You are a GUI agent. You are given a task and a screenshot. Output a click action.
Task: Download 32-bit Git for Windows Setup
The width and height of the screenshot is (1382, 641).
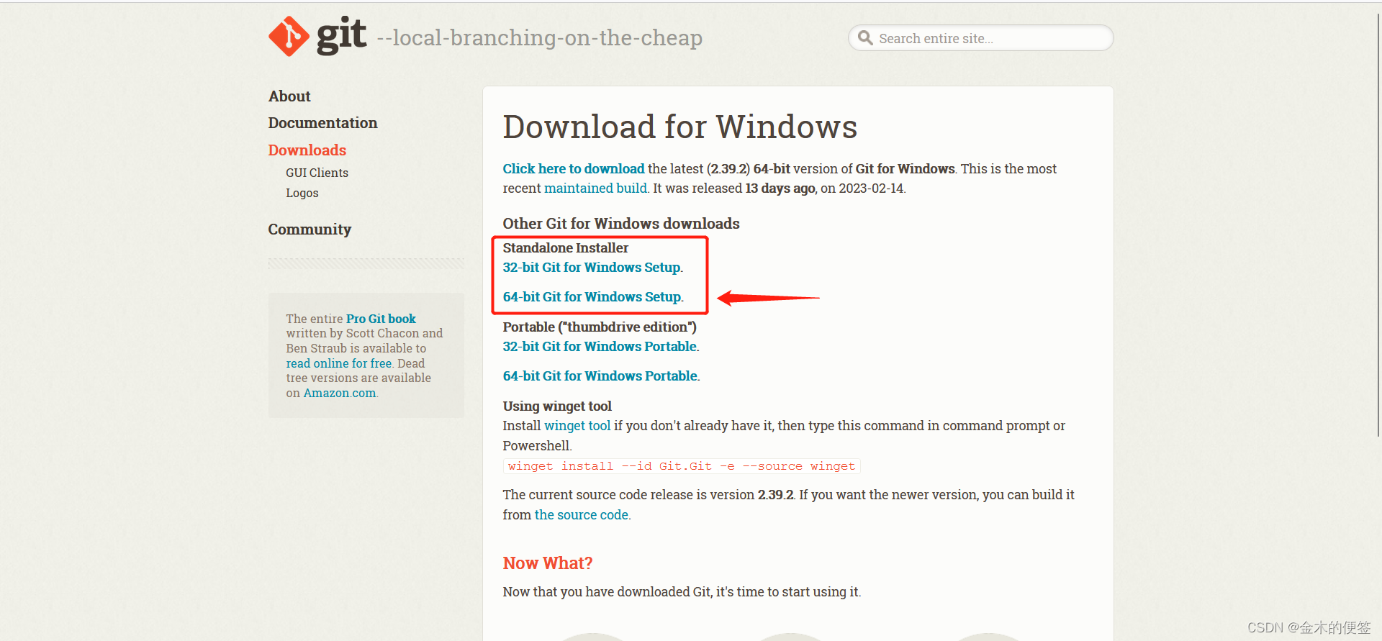point(592,267)
